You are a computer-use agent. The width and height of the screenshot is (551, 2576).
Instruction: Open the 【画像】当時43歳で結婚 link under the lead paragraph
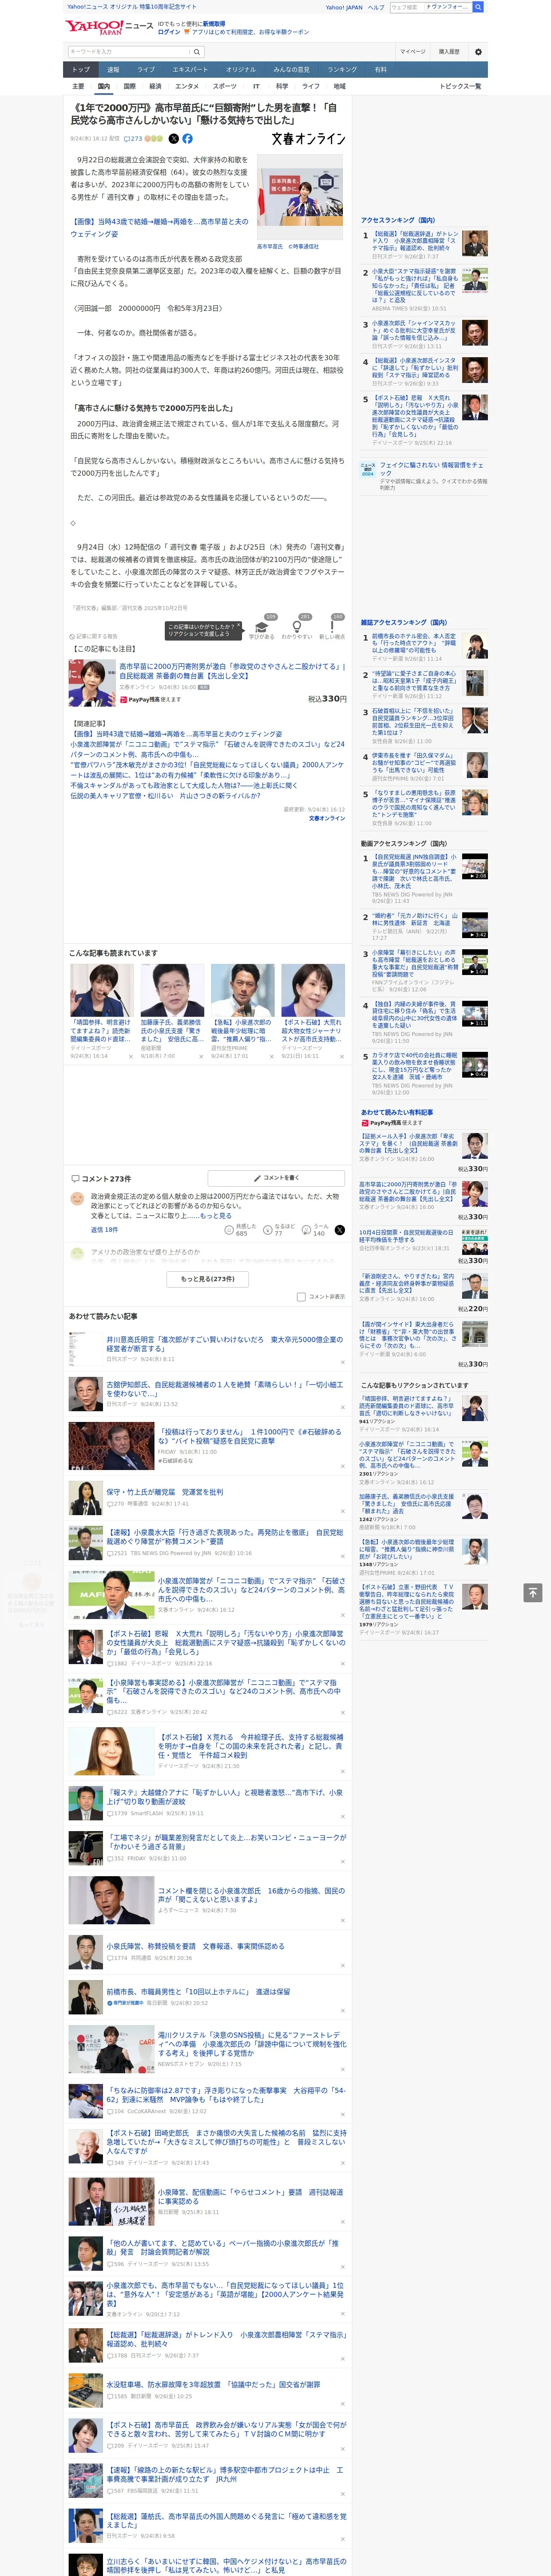(159, 228)
